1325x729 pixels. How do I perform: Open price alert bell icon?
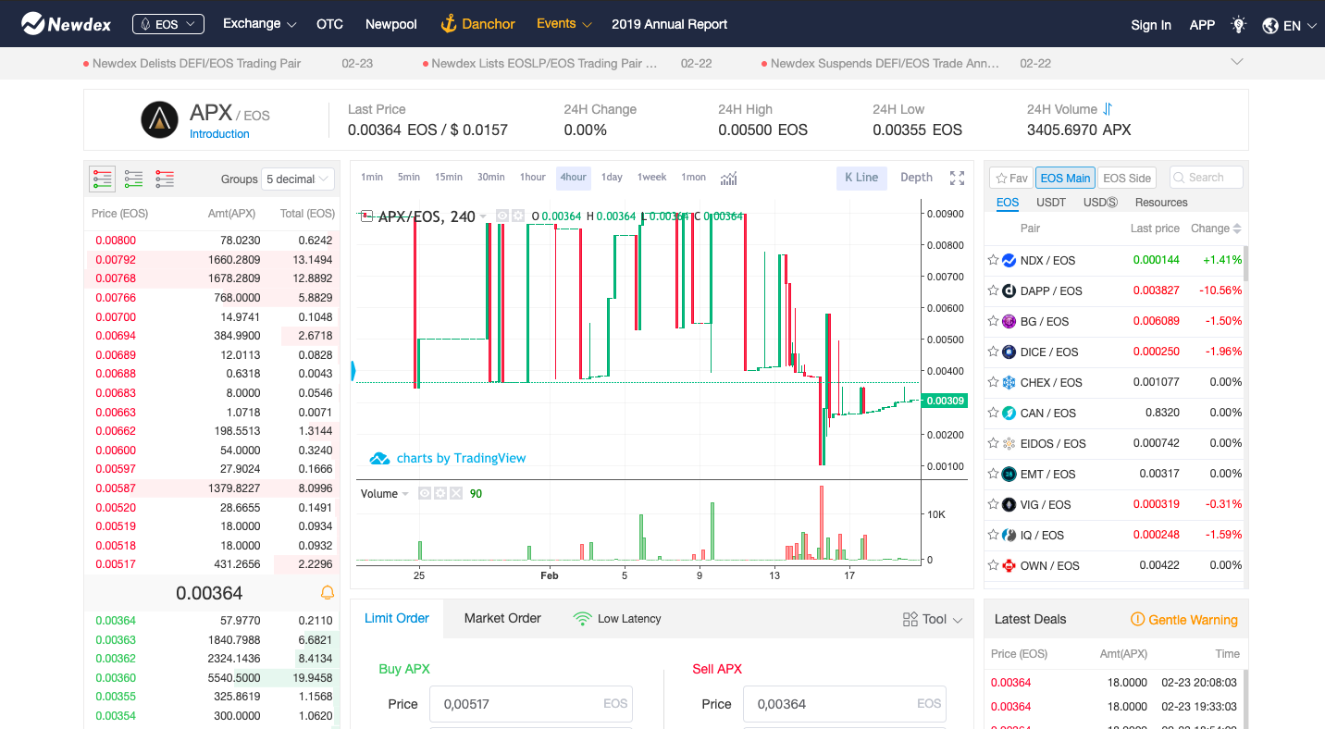[x=327, y=592]
